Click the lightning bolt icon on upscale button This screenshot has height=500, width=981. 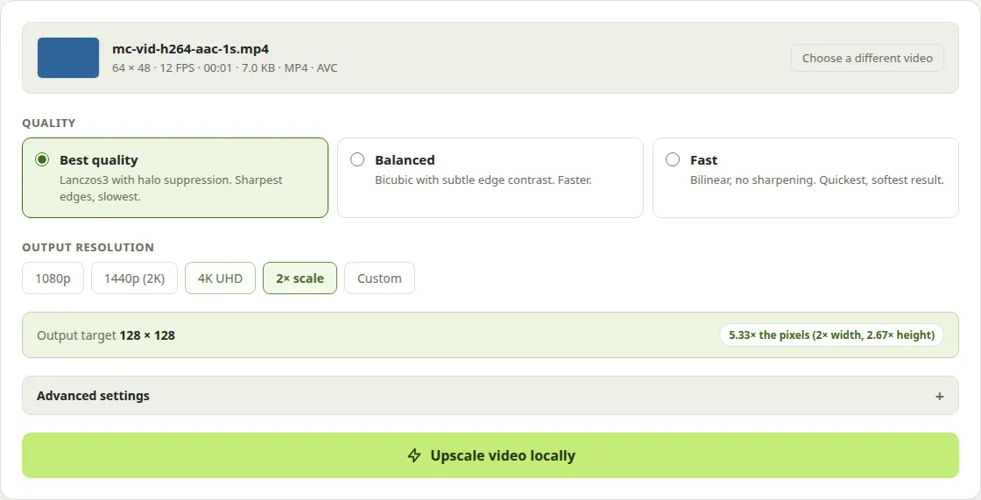(414, 455)
